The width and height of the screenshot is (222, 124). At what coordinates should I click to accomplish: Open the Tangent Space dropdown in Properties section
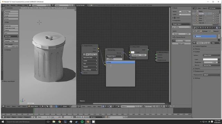click(181, 24)
